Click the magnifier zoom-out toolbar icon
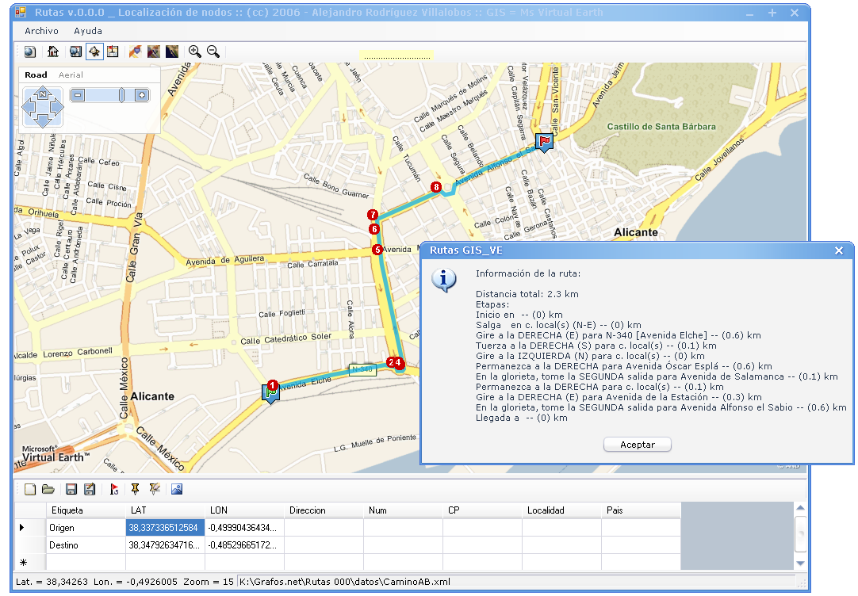This screenshot has width=858, height=596. click(213, 52)
